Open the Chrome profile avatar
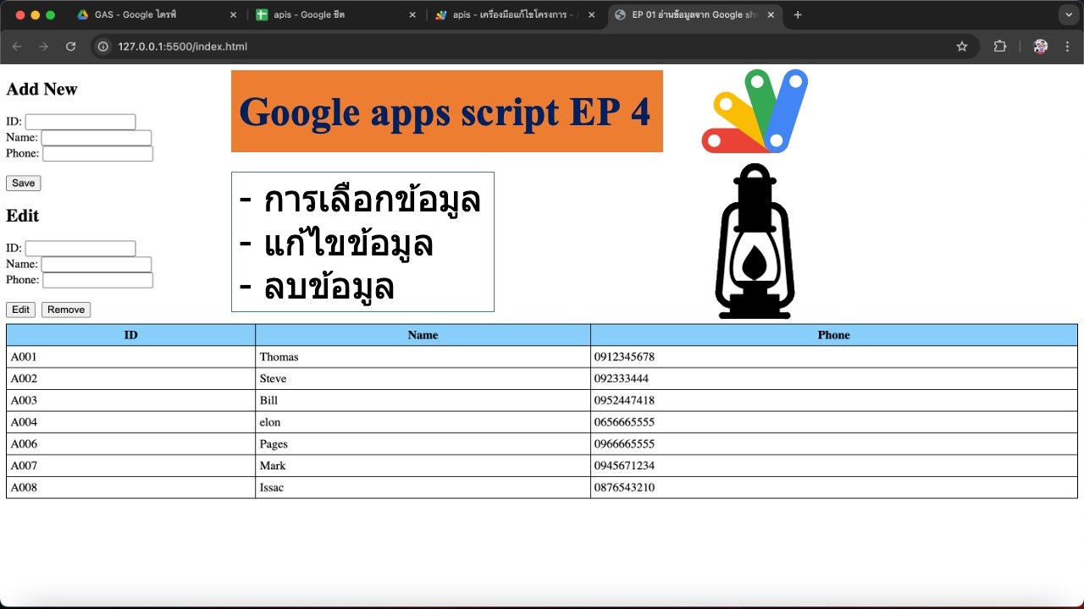This screenshot has height=609, width=1084. pos(1041,47)
